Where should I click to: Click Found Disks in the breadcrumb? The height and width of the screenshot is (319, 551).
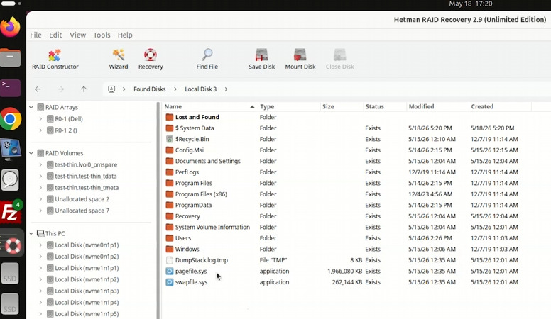[149, 89]
